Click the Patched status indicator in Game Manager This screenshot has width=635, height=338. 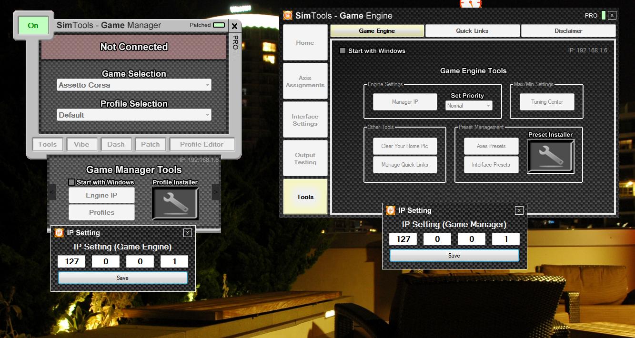tap(219, 25)
